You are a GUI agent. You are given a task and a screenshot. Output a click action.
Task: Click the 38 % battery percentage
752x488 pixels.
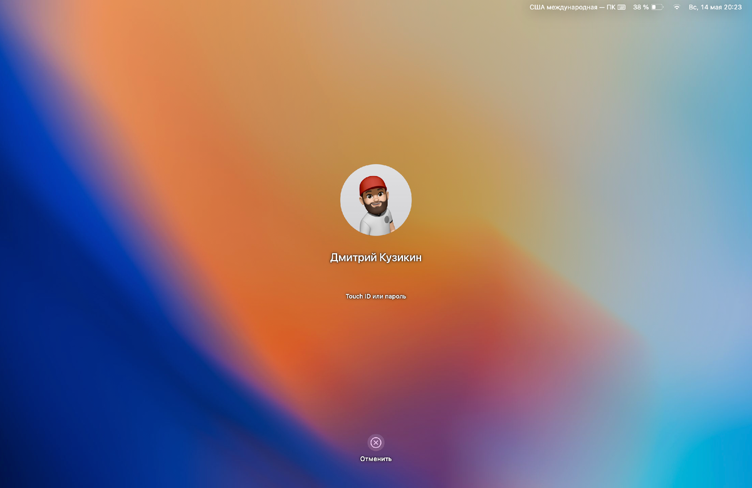point(641,7)
